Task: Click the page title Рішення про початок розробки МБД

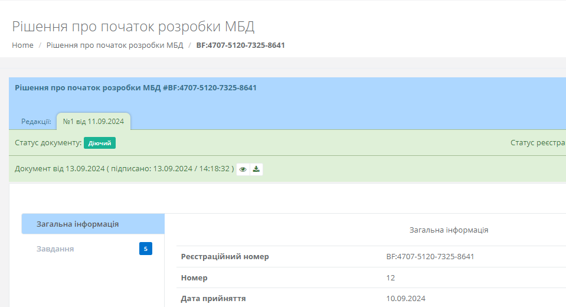Action: 133,27
